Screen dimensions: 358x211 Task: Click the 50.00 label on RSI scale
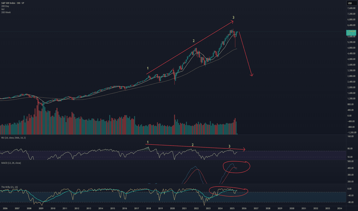[x=350, y=157]
